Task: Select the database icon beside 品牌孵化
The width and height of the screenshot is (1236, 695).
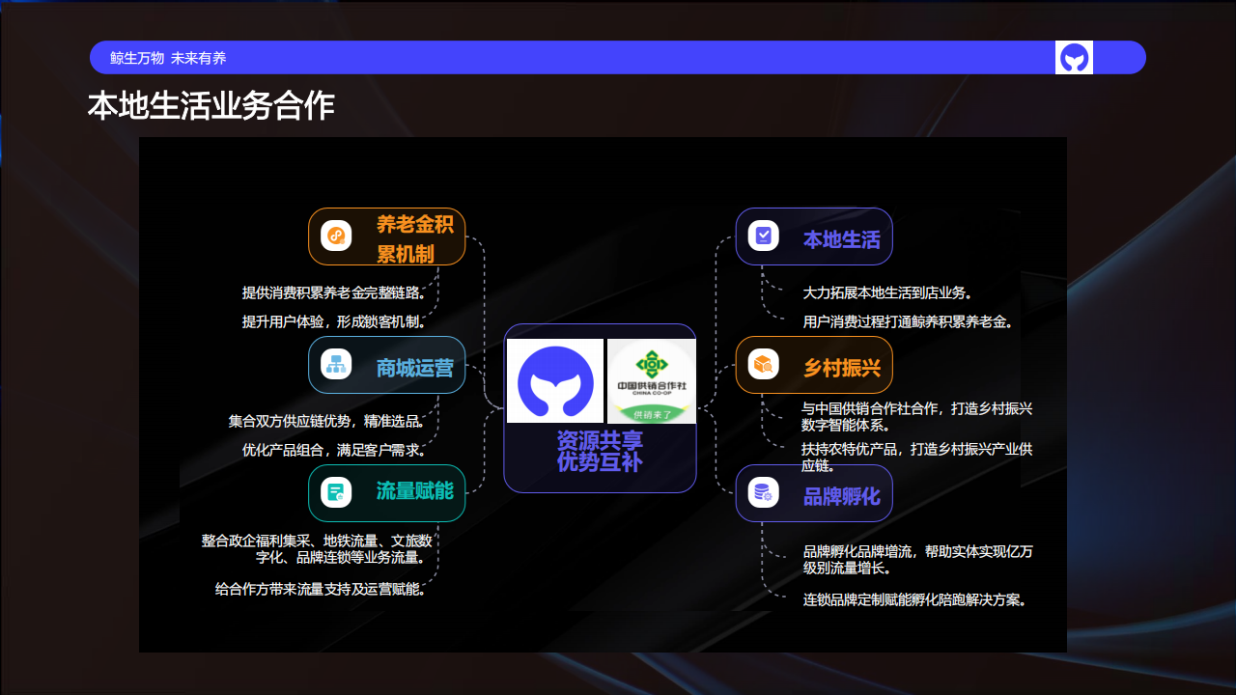Action: [x=764, y=492]
